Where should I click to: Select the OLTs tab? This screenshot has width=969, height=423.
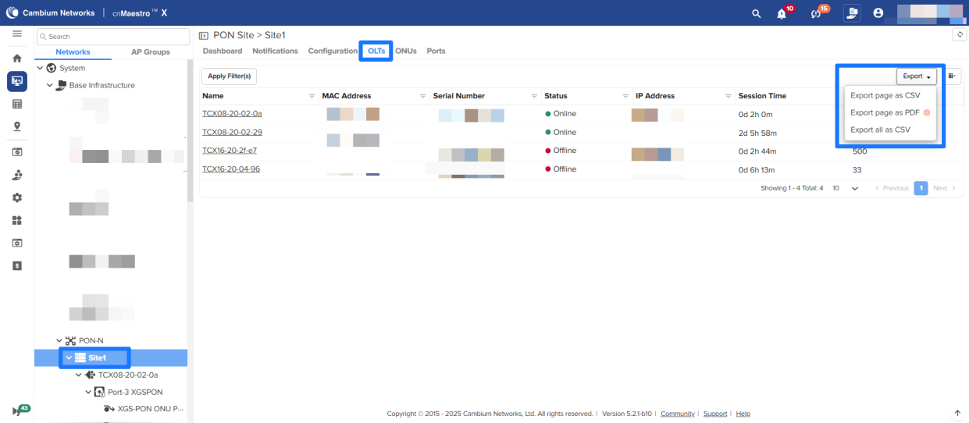tap(377, 51)
